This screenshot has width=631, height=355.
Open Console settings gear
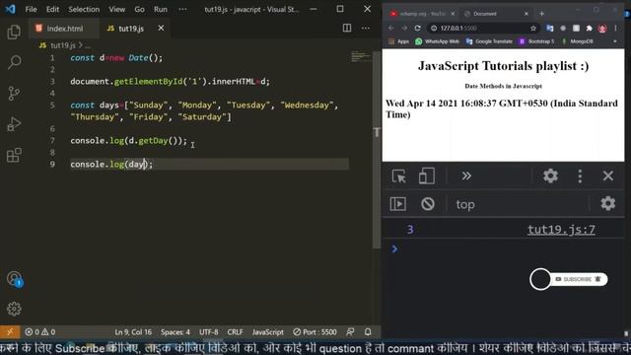tap(607, 204)
